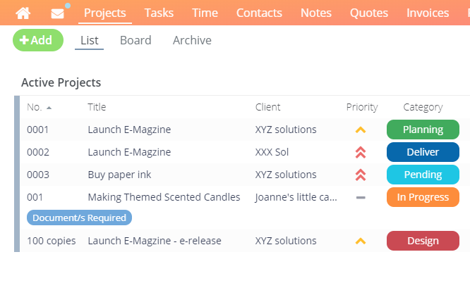Switch to the Archive tab
470x302 pixels.
point(192,40)
